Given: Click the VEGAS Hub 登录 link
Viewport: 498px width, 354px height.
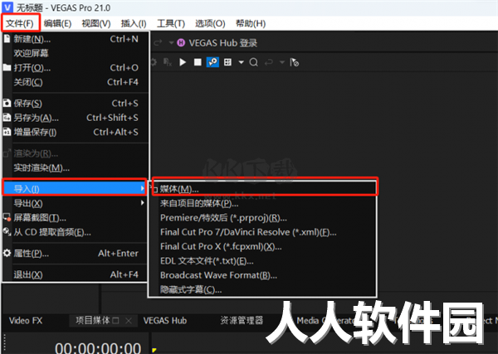Looking at the screenshot, I should (223, 43).
